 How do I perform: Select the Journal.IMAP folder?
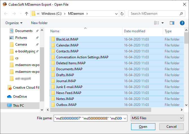(117, 81)
